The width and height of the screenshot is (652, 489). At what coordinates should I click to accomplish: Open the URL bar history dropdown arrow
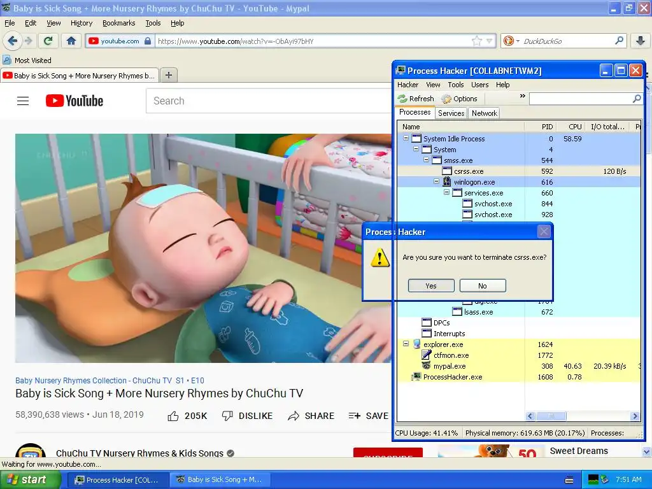490,41
